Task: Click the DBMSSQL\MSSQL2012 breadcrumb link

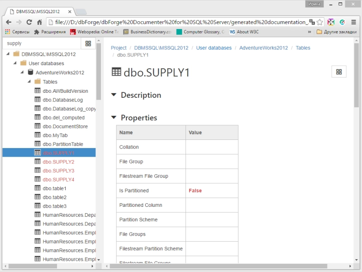Action: (x=161, y=48)
